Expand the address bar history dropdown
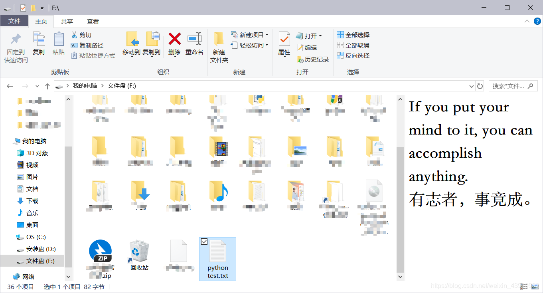The width and height of the screenshot is (543, 293). pyautogui.click(x=471, y=86)
